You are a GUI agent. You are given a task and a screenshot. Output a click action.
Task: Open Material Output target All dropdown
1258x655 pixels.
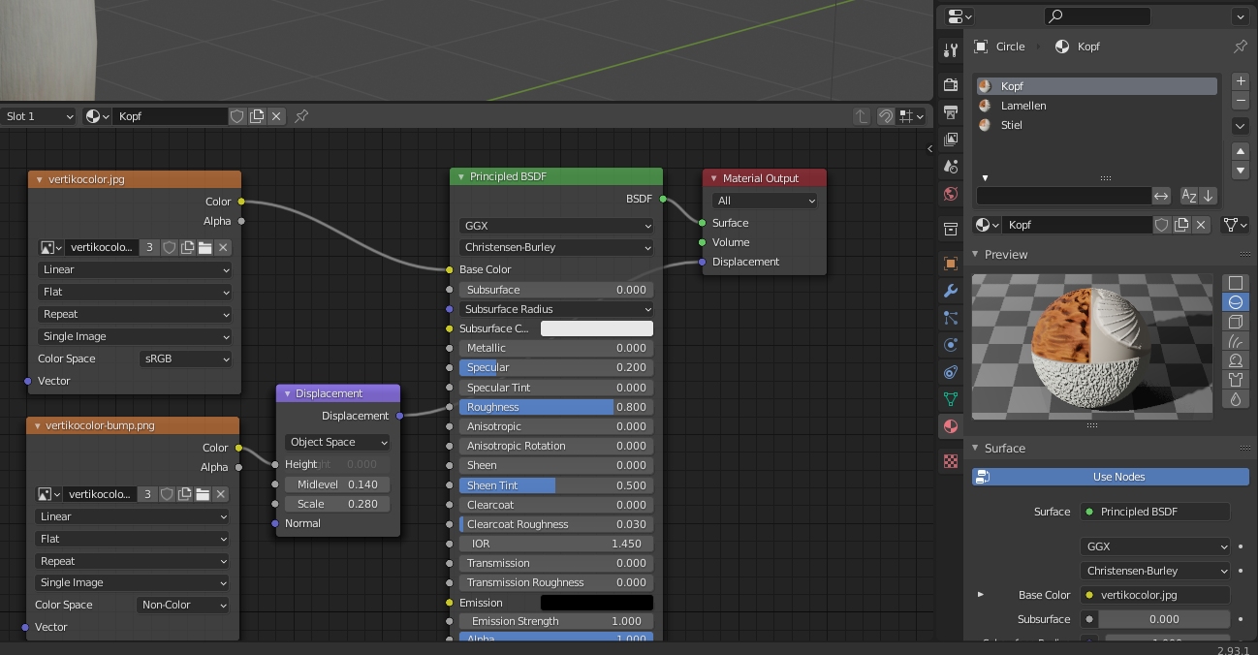click(x=765, y=201)
